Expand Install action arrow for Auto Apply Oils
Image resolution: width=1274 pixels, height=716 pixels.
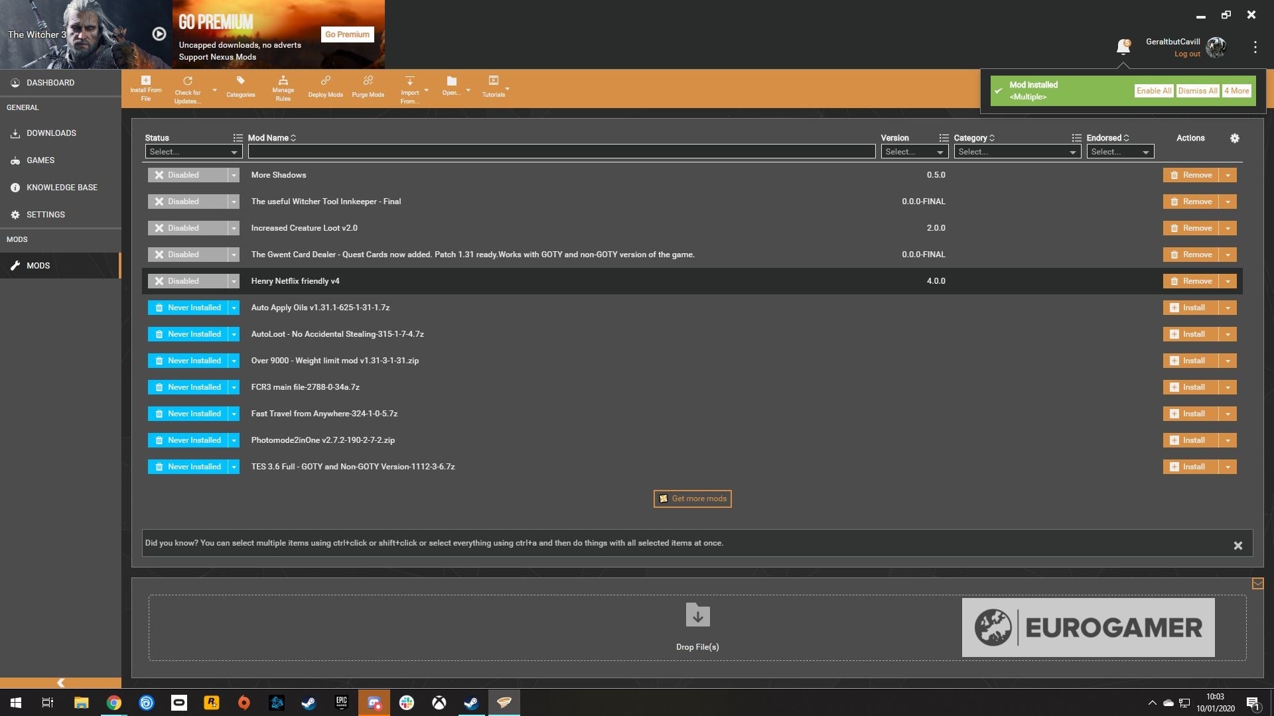tap(1228, 308)
